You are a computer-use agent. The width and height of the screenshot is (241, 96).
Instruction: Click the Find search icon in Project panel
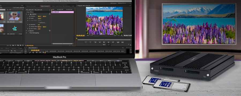(x=16, y=45)
